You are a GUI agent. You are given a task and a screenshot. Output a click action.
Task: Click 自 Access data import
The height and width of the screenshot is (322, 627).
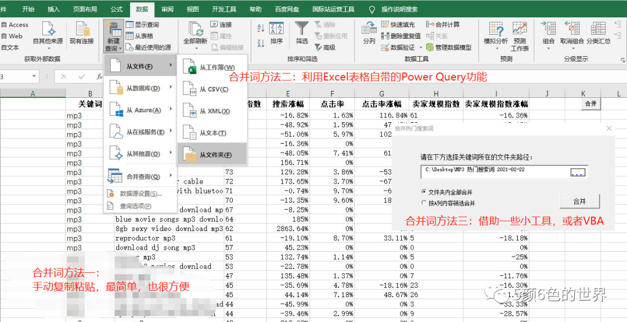pyautogui.click(x=15, y=24)
